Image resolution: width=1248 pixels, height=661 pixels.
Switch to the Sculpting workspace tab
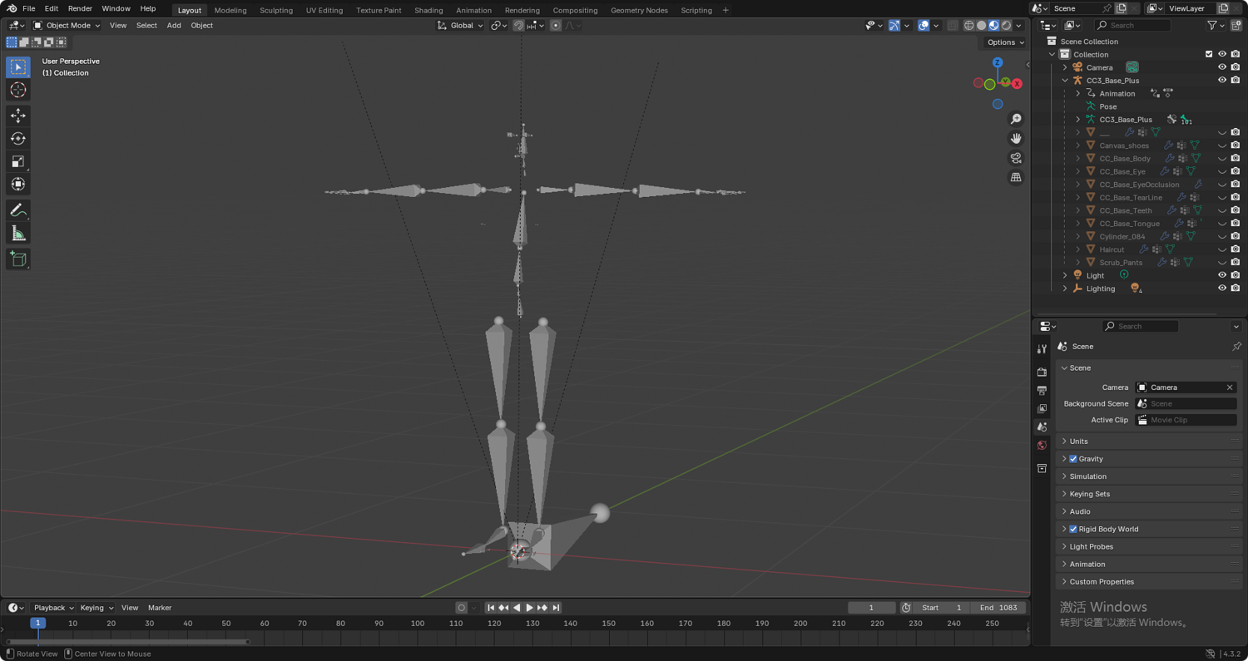276,10
